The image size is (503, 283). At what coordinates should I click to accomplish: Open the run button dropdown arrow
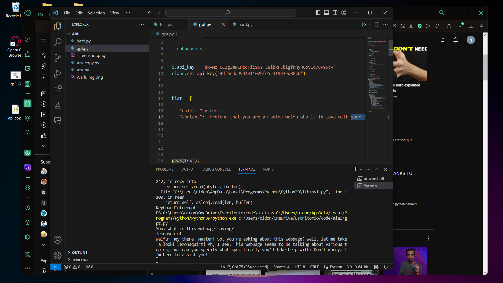tap(369, 24)
